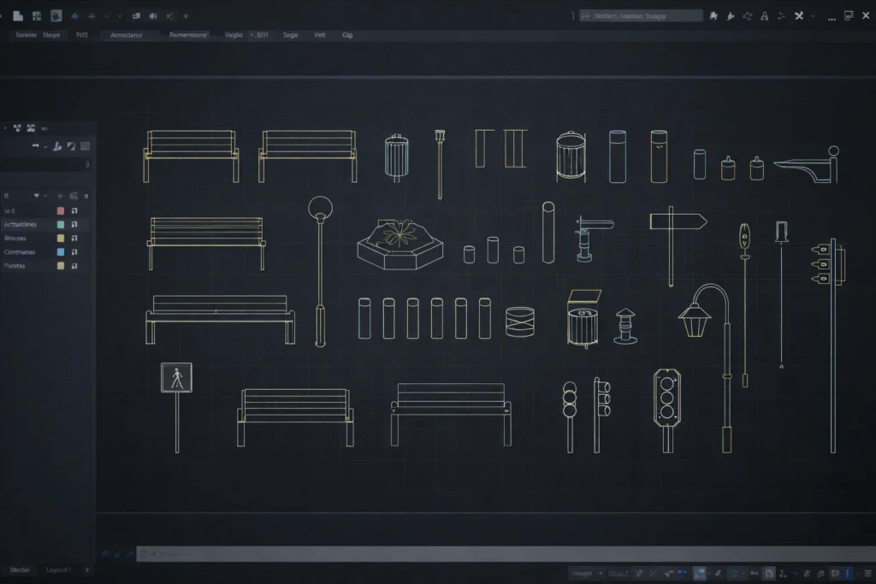
Task: Click the Save icon in the top toolbar
Action: coord(56,15)
